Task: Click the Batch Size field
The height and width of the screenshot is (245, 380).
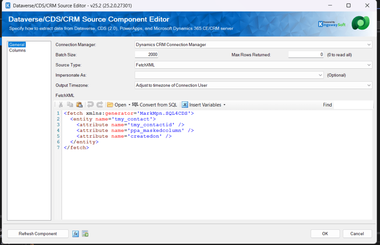Action: pos(146,55)
